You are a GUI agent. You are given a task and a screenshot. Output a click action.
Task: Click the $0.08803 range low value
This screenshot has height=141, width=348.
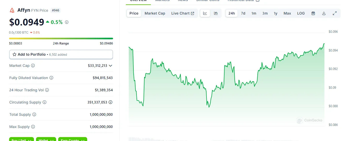(x=15, y=43)
